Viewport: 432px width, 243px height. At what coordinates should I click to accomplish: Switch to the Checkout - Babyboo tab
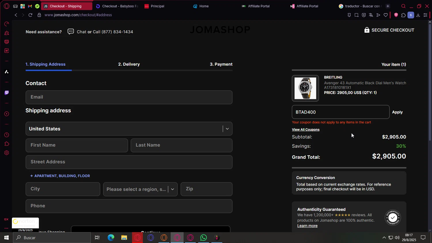tap(117, 6)
